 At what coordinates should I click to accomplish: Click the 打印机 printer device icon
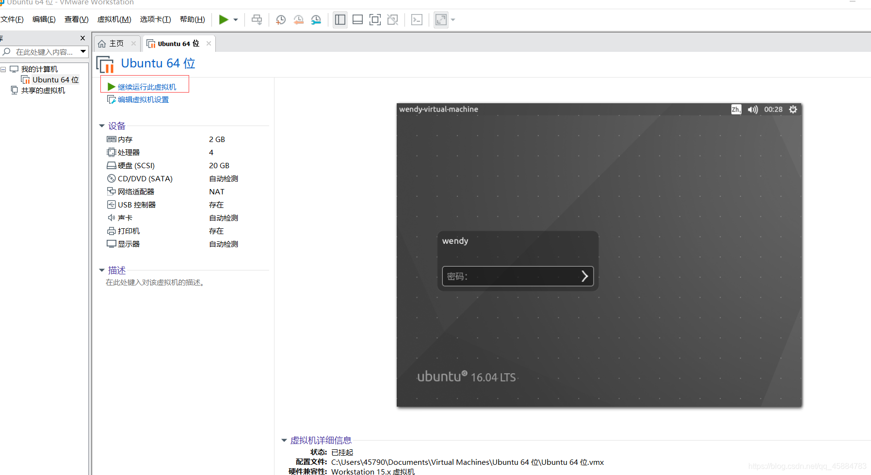pyautogui.click(x=112, y=231)
